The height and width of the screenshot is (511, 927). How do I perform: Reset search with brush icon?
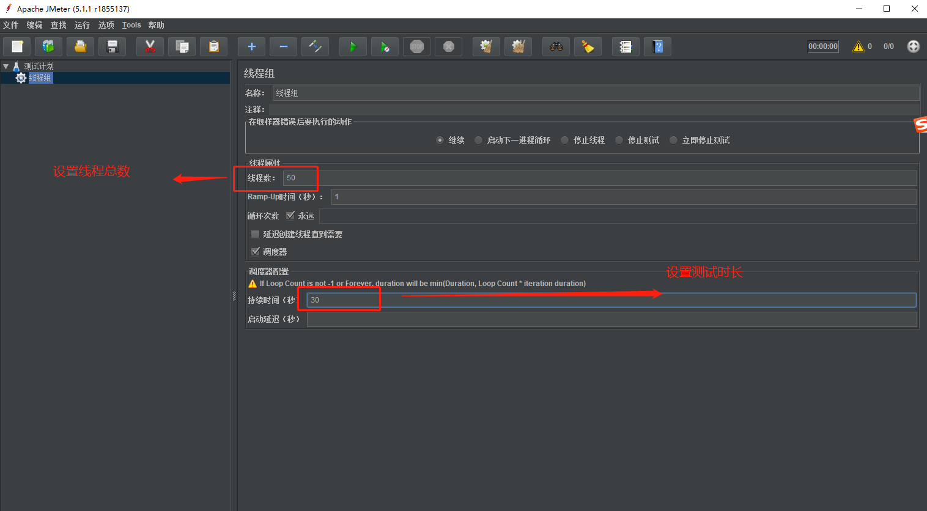click(588, 46)
